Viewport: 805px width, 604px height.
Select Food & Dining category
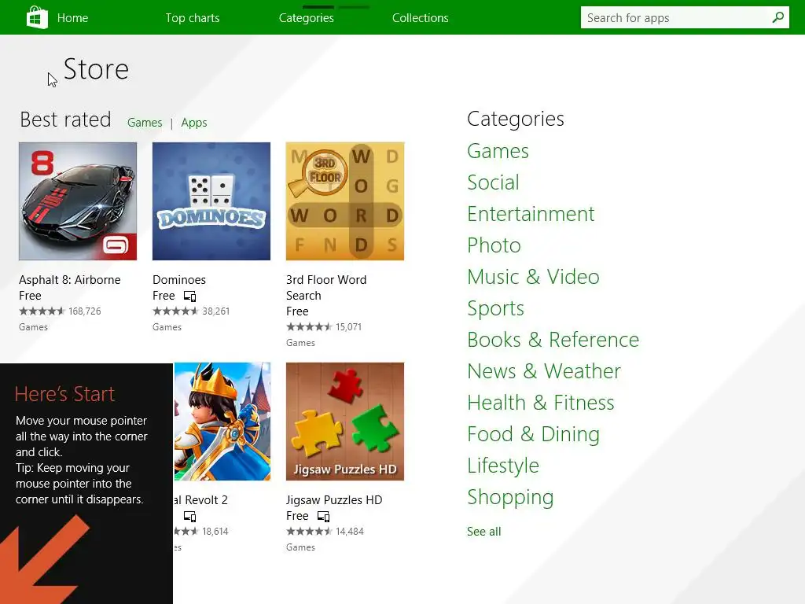click(533, 434)
